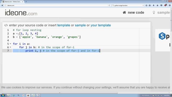This screenshot has height=97, width=172.
Task: Click the lightbulb icon beside samples
Action: (x=154, y=13)
